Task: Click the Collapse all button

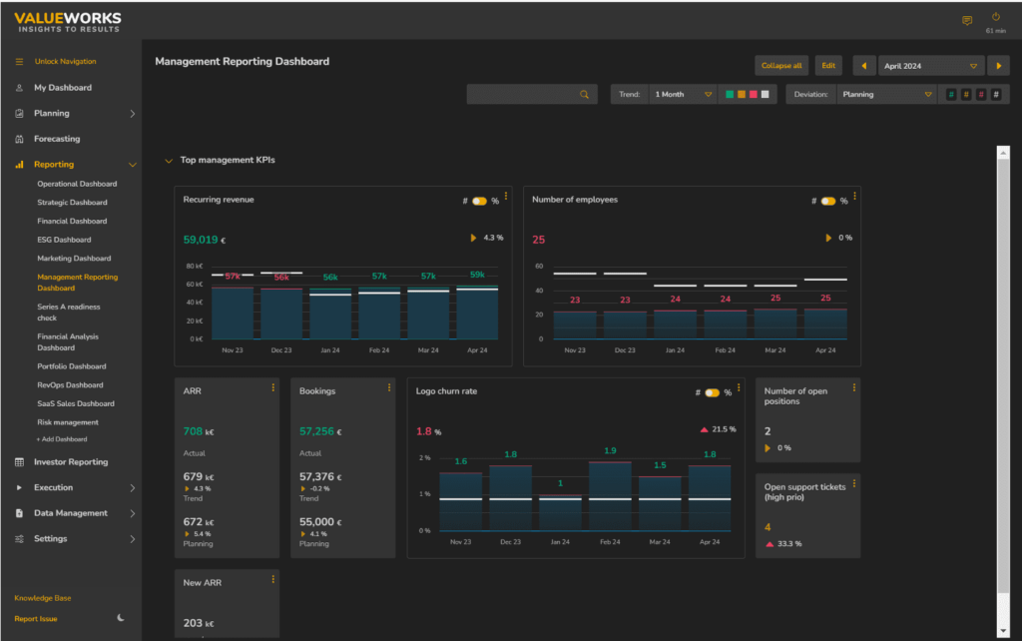Action: 781,65
